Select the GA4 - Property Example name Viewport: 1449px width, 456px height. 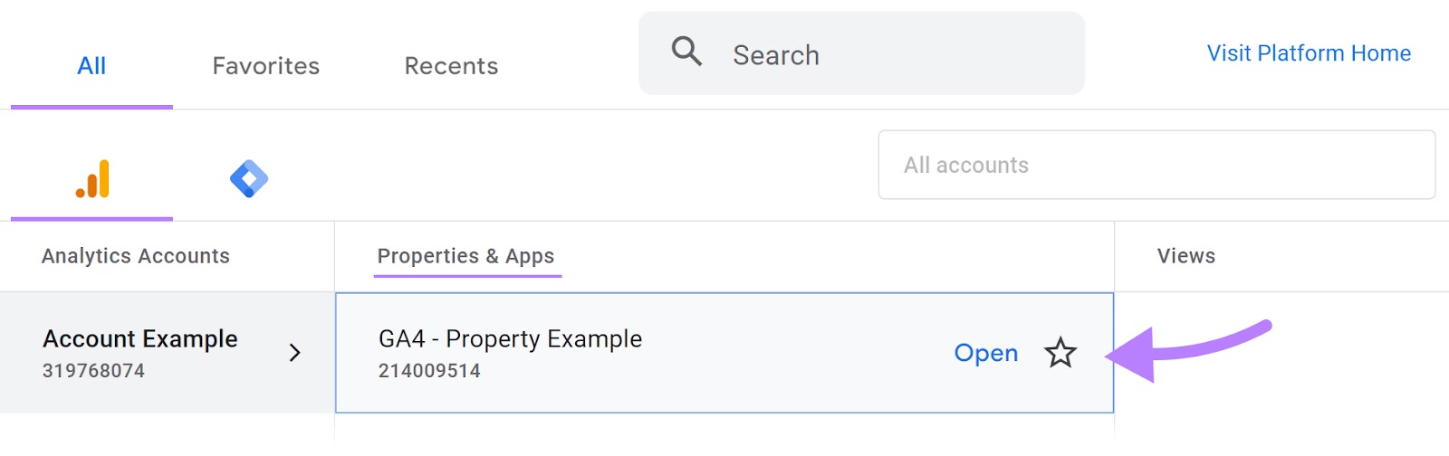tap(510, 338)
